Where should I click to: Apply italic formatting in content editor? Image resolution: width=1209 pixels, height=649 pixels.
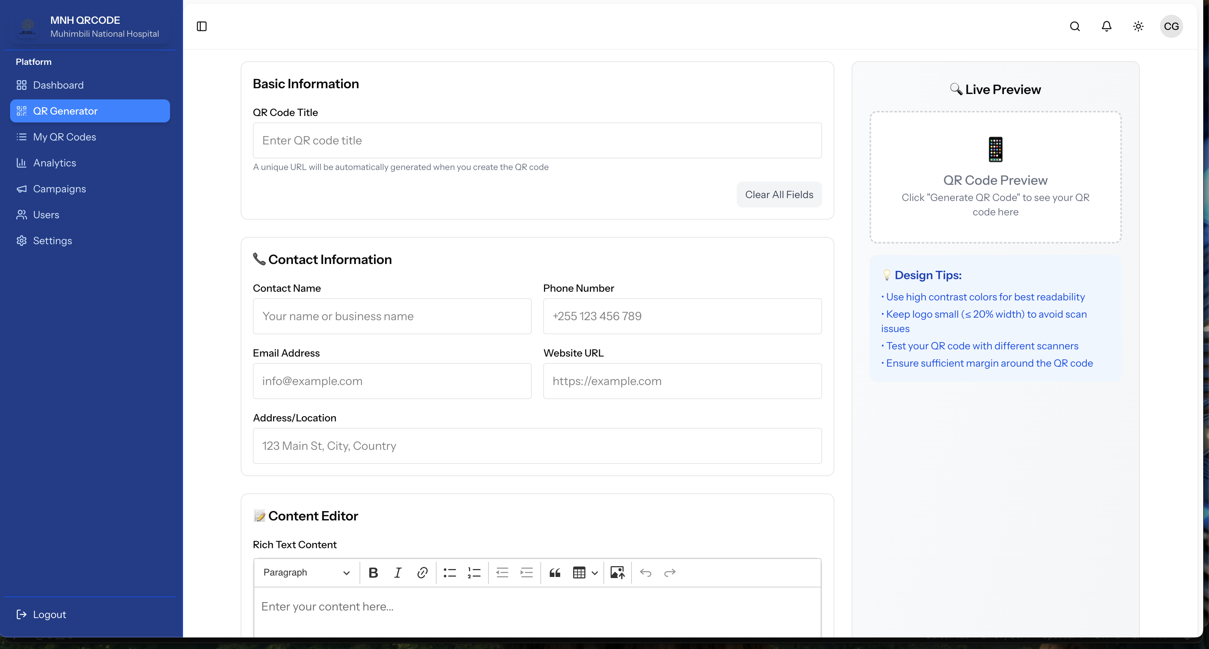click(x=397, y=573)
